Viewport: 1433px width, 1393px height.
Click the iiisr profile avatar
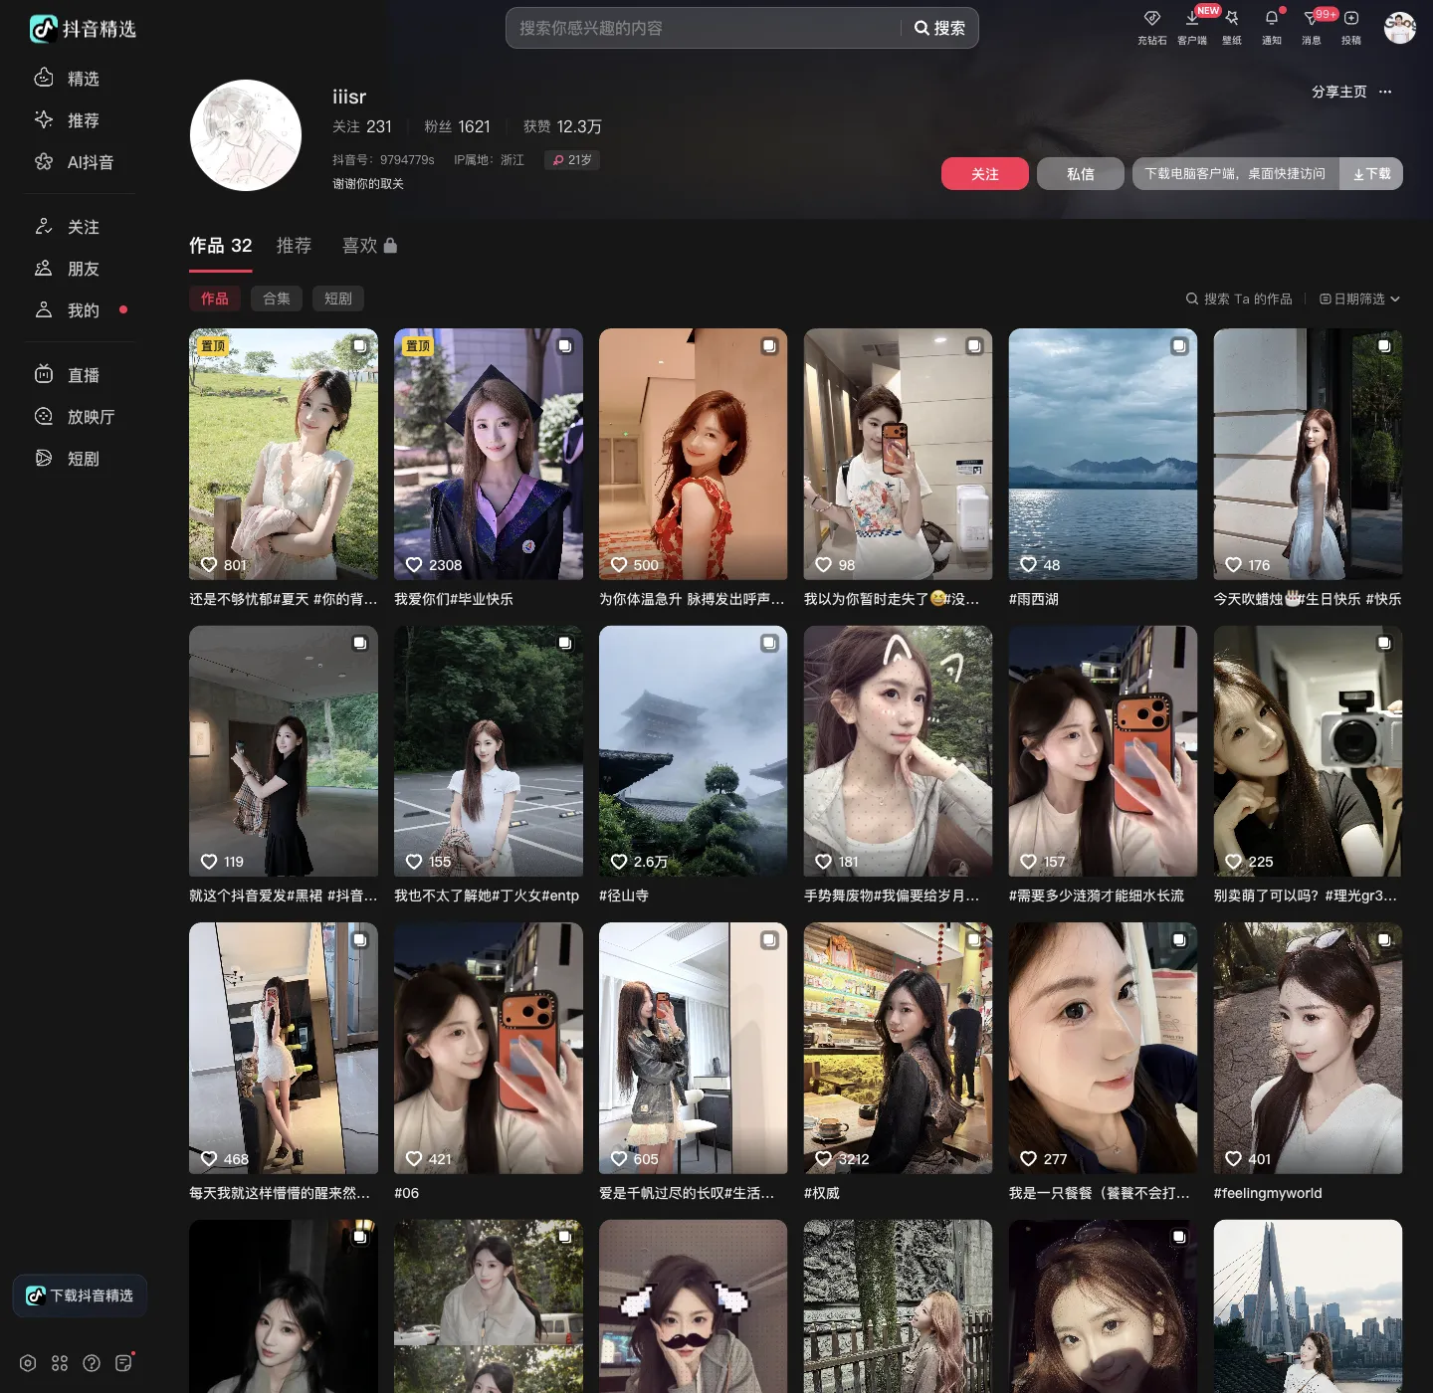(246, 135)
